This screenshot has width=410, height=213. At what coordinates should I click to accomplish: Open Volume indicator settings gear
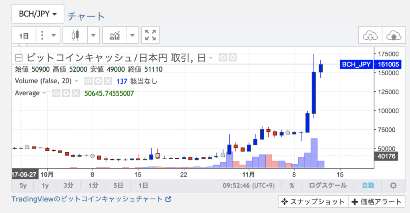[98, 81]
